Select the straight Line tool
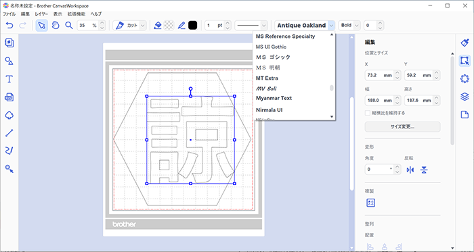 [9, 132]
